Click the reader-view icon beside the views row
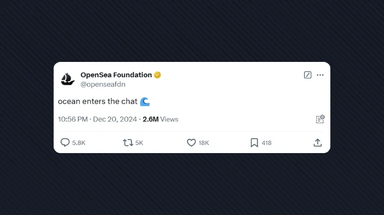This screenshot has width=384, height=215. 320,119
